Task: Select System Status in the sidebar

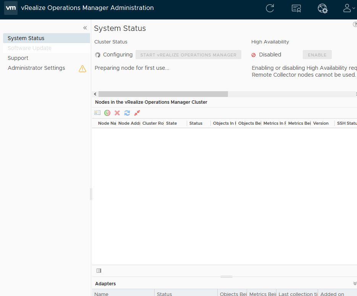Action: [26, 38]
